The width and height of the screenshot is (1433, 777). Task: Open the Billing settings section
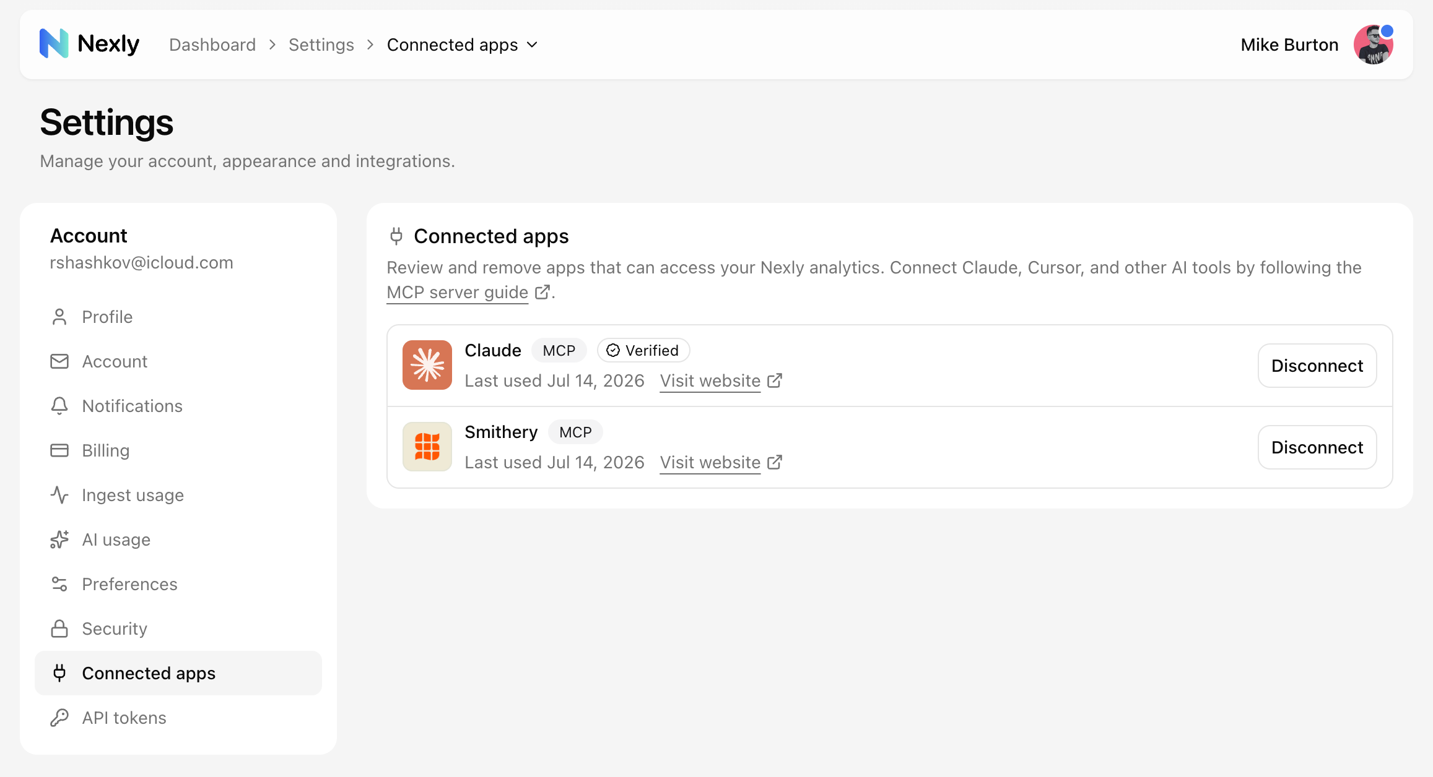(178, 450)
